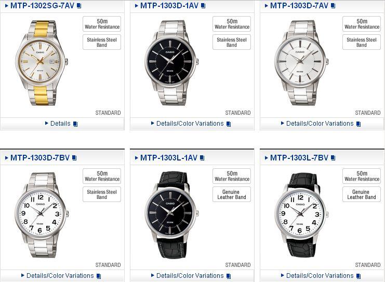Click window icon after MTP-1303D-1AV Details/Color Variations
The width and height of the screenshot is (385, 282).
point(229,124)
